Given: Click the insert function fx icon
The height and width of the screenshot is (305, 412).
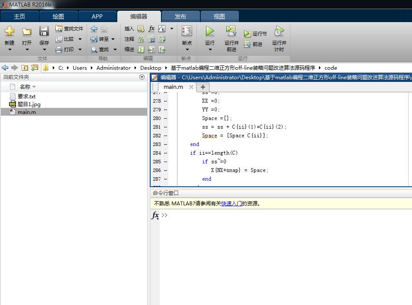Looking at the screenshot, I should pyautogui.click(x=151, y=29).
